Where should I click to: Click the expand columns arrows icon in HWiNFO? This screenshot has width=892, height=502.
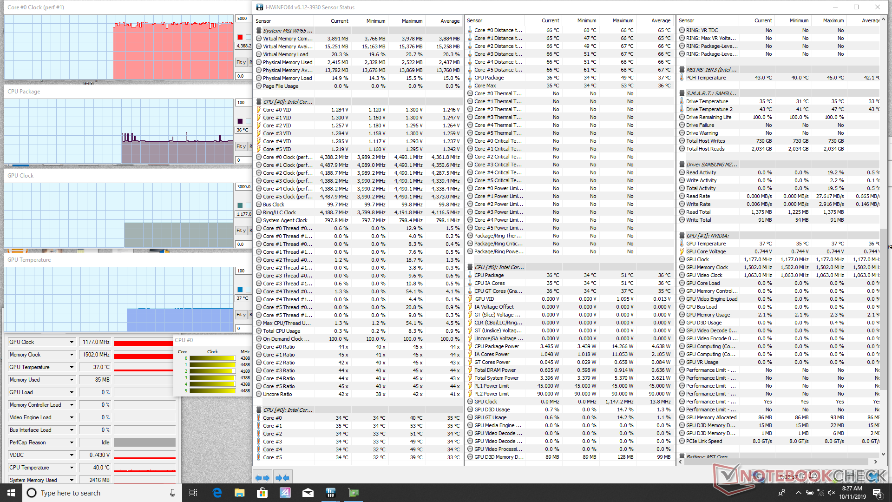coord(262,477)
